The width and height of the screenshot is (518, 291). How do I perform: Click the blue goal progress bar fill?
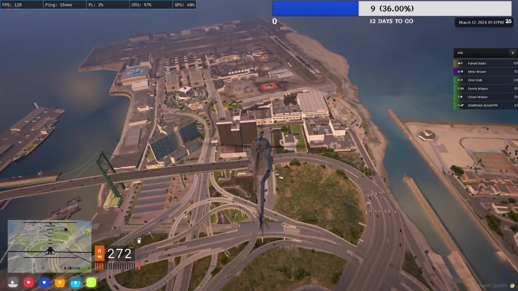coord(315,8)
